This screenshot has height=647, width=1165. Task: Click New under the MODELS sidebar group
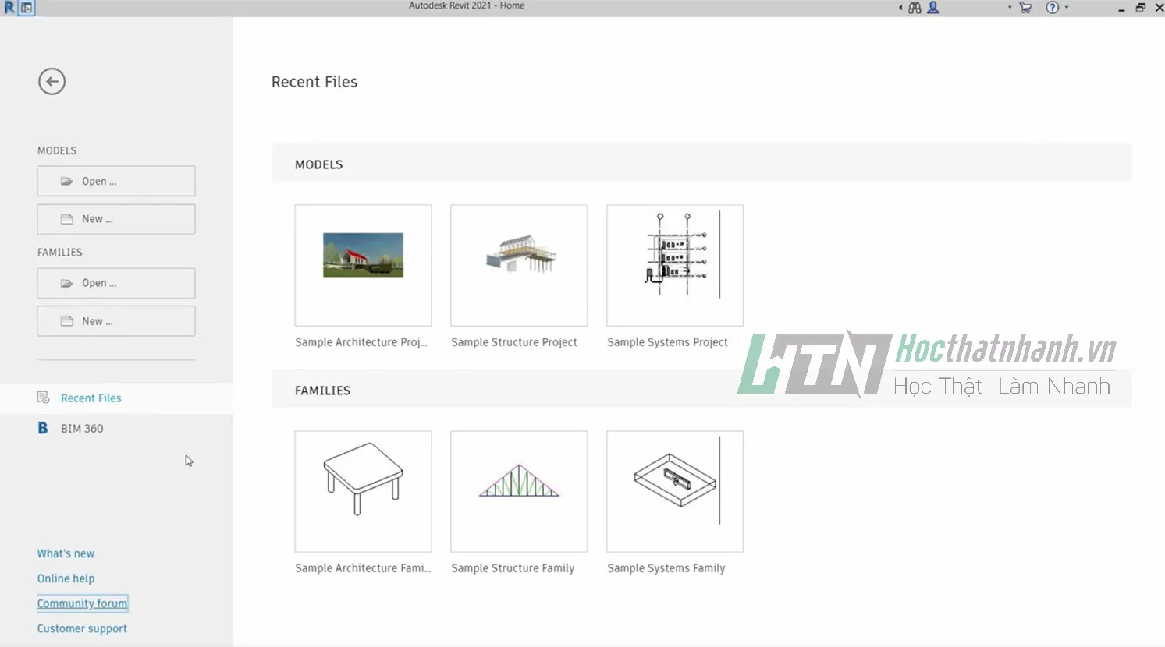115,219
